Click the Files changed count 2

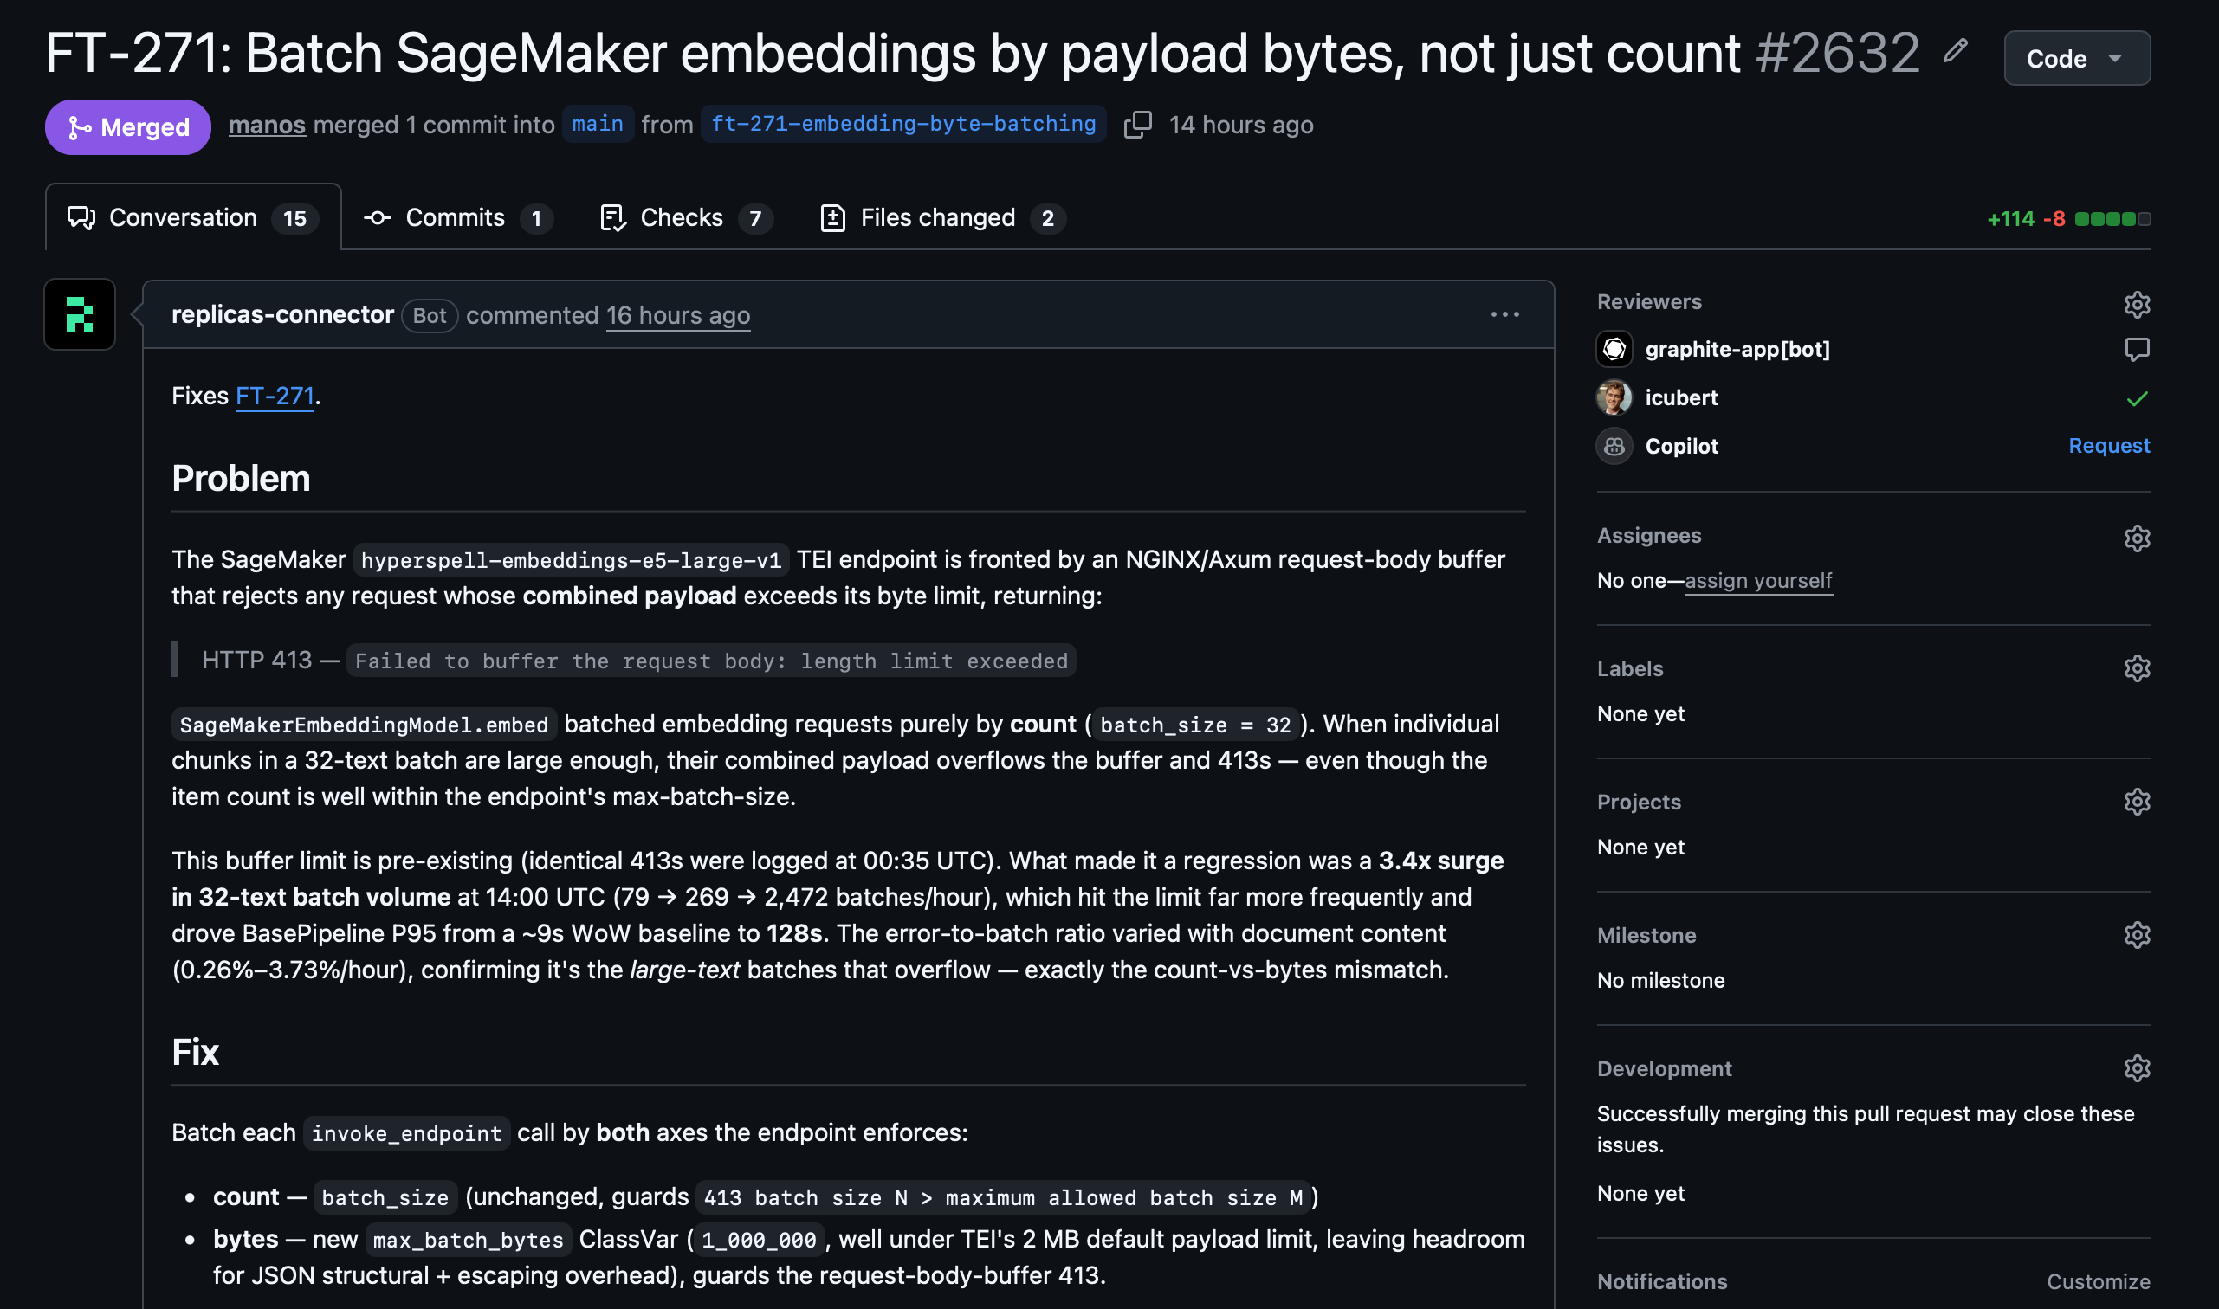1047,219
